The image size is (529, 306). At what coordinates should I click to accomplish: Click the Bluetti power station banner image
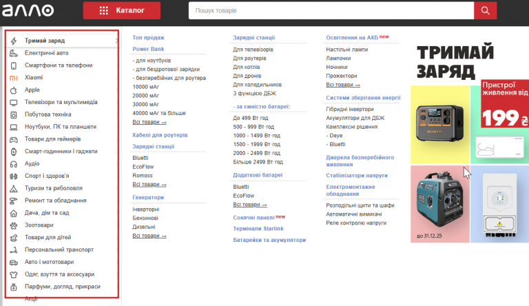[x=440, y=125]
